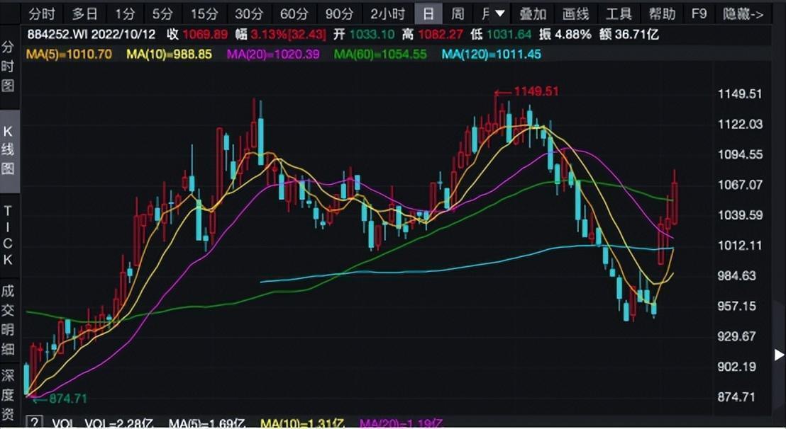786x429 pixels.
Task: Select TICK view in the left sidebar
Action: (x=9, y=234)
